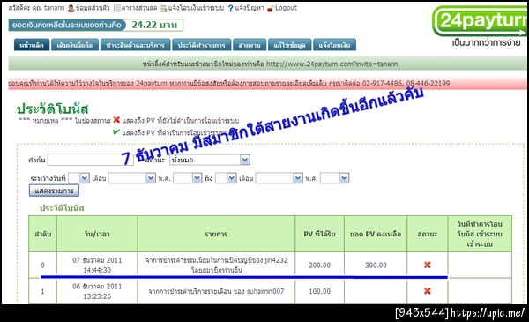Open the first พ.ศ. year dropdown
The height and width of the screenshot is (322, 529).
[188, 178]
